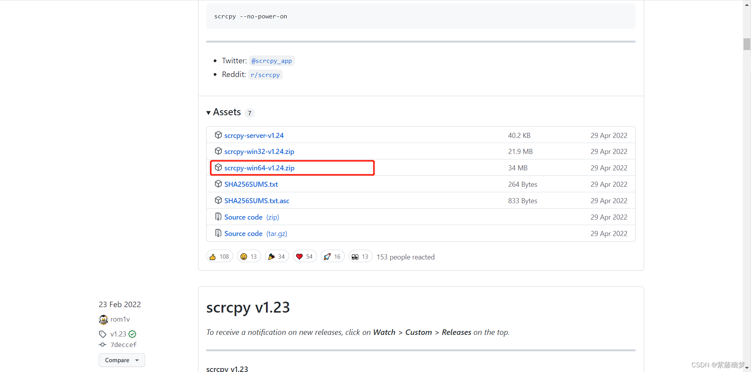Viewport: 751px width, 372px height.
Task: Download Source code (zip)
Action: tap(252, 217)
